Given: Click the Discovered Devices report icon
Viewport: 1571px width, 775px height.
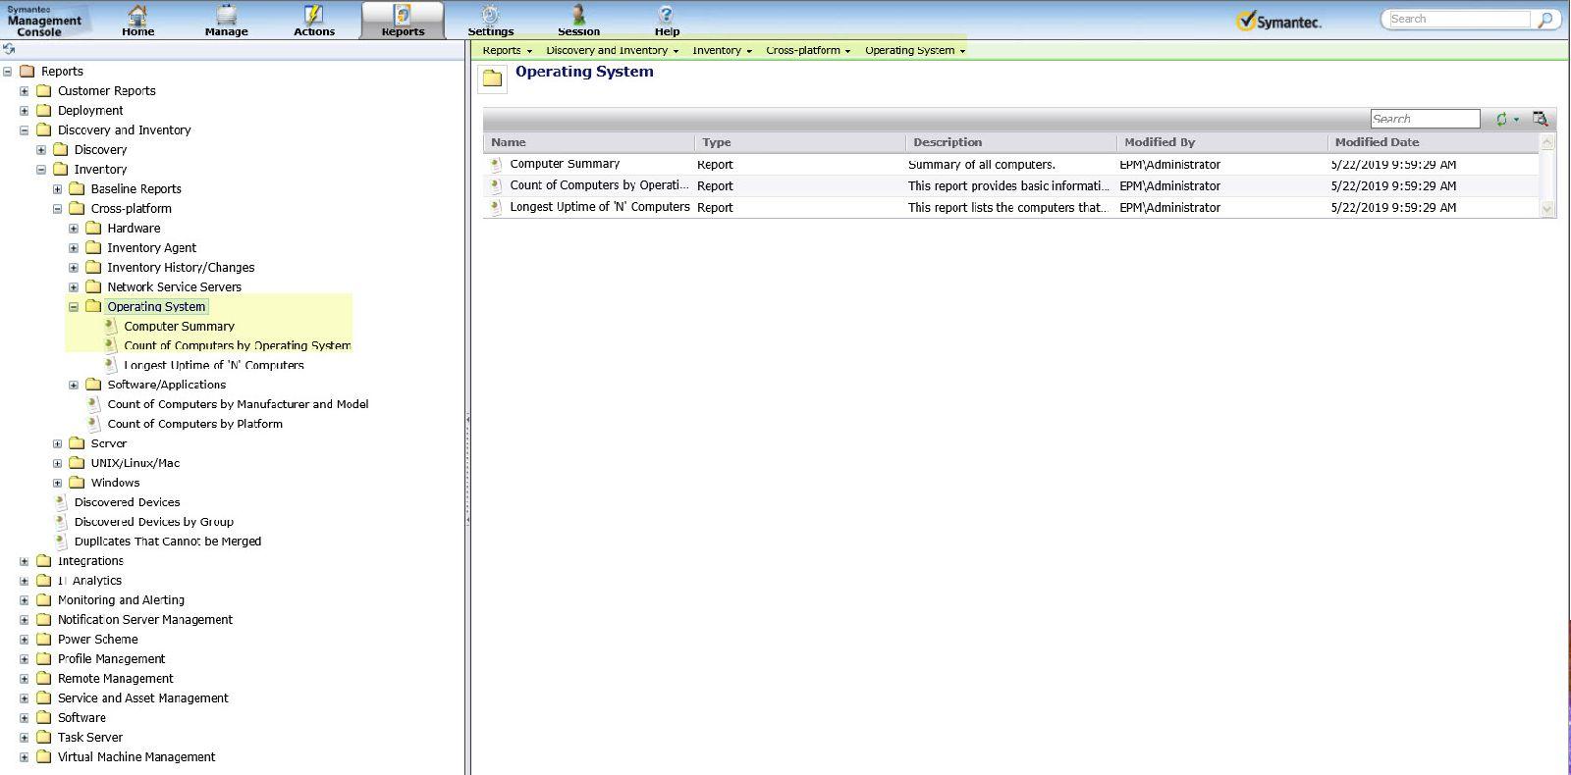Looking at the screenshot, I should click(x=61, y=502).
